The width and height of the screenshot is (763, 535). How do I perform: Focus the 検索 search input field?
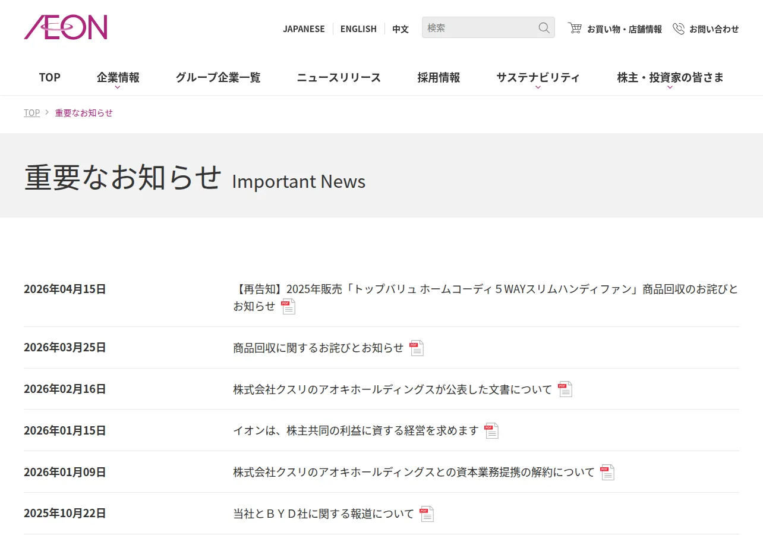(480, 27)
